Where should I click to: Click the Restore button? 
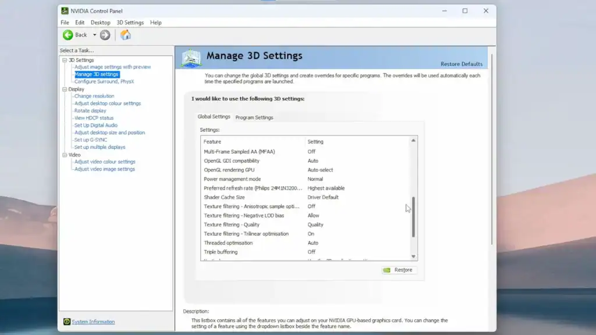point(399,270)
